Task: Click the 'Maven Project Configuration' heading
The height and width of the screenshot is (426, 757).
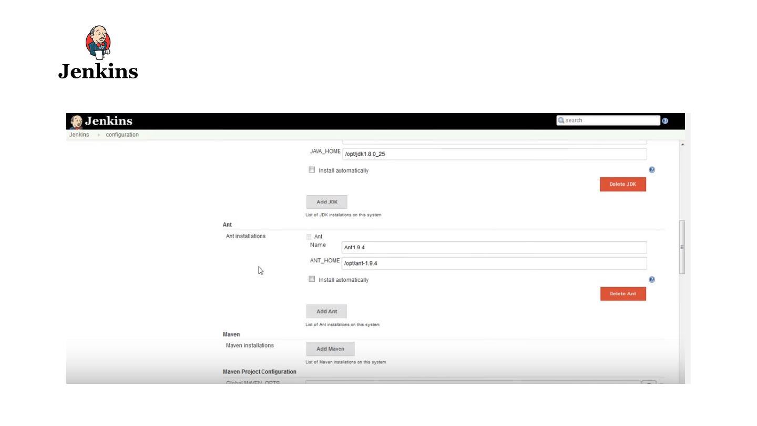Action: coord(260,372)
